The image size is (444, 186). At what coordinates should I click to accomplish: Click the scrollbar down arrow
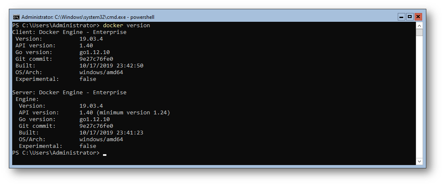pos(419,161)
